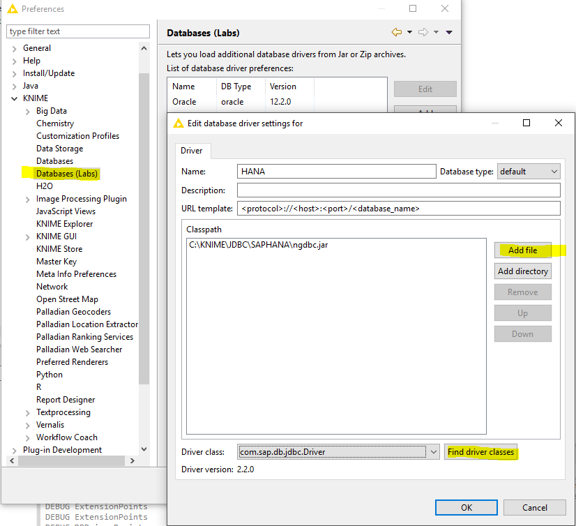Select KNIME Explorer in the tree
Image resolution: width=576 pixels, height=526 pixels.
65,224
